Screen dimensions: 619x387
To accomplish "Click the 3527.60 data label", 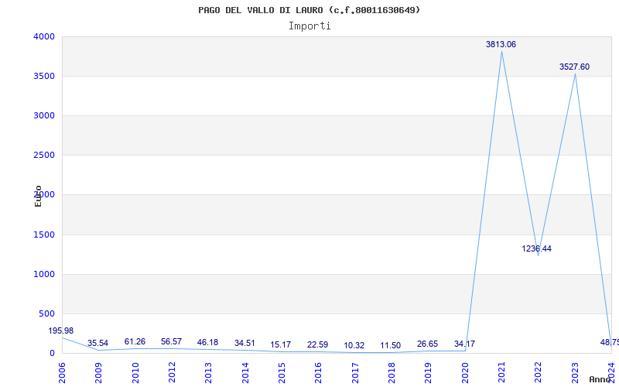I will 574,67.
